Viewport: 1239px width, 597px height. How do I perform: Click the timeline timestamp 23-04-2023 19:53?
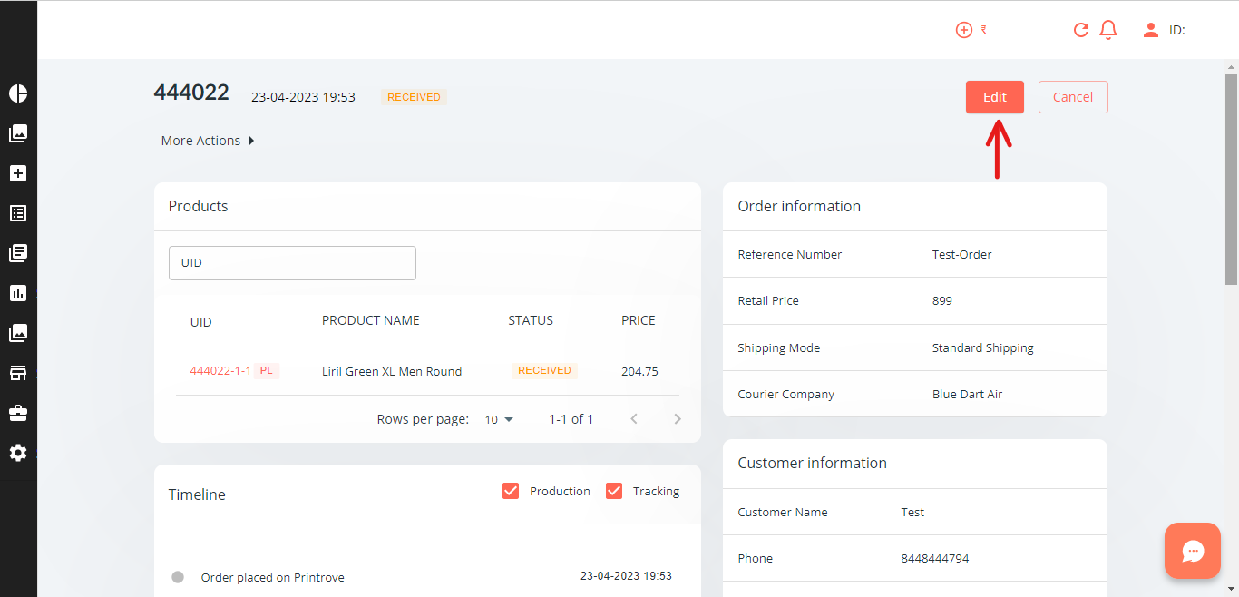point(626,575)
